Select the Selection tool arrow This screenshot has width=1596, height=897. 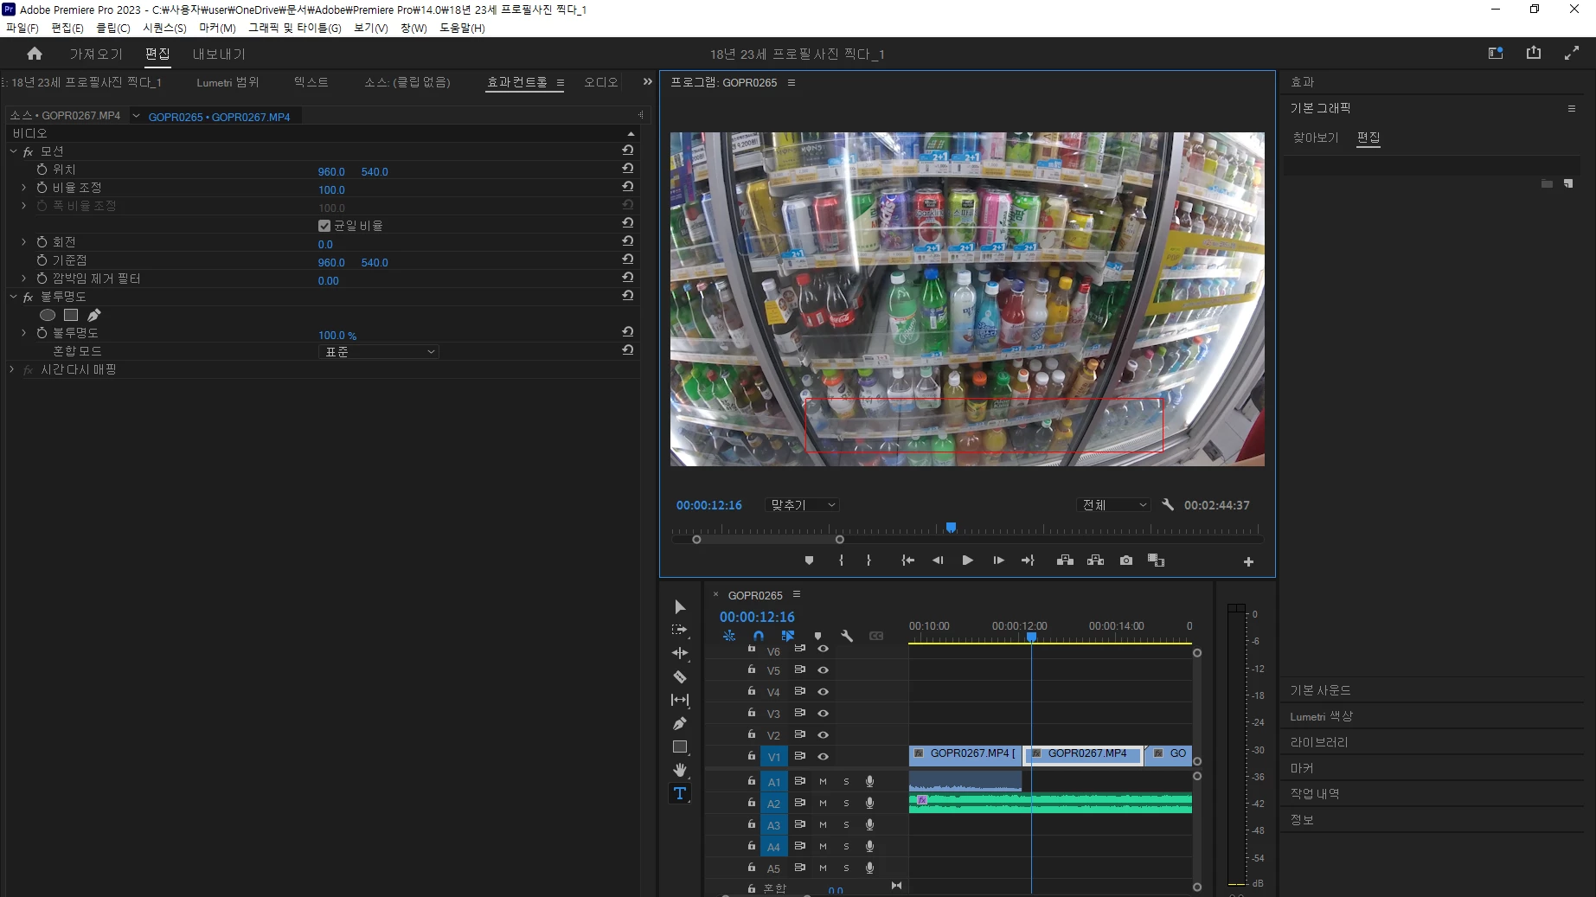[x=680, y=606]
